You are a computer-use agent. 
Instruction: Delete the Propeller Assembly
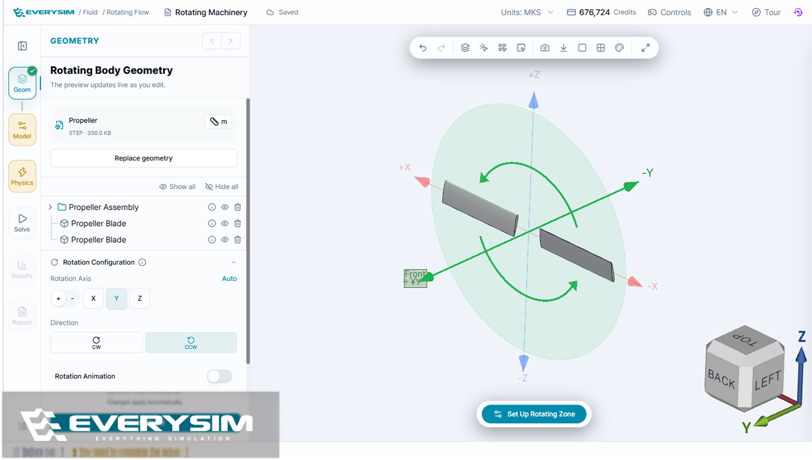pos(238,207)
